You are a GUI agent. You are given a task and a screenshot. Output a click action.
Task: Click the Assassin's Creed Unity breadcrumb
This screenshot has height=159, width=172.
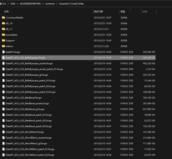[71, 4]
